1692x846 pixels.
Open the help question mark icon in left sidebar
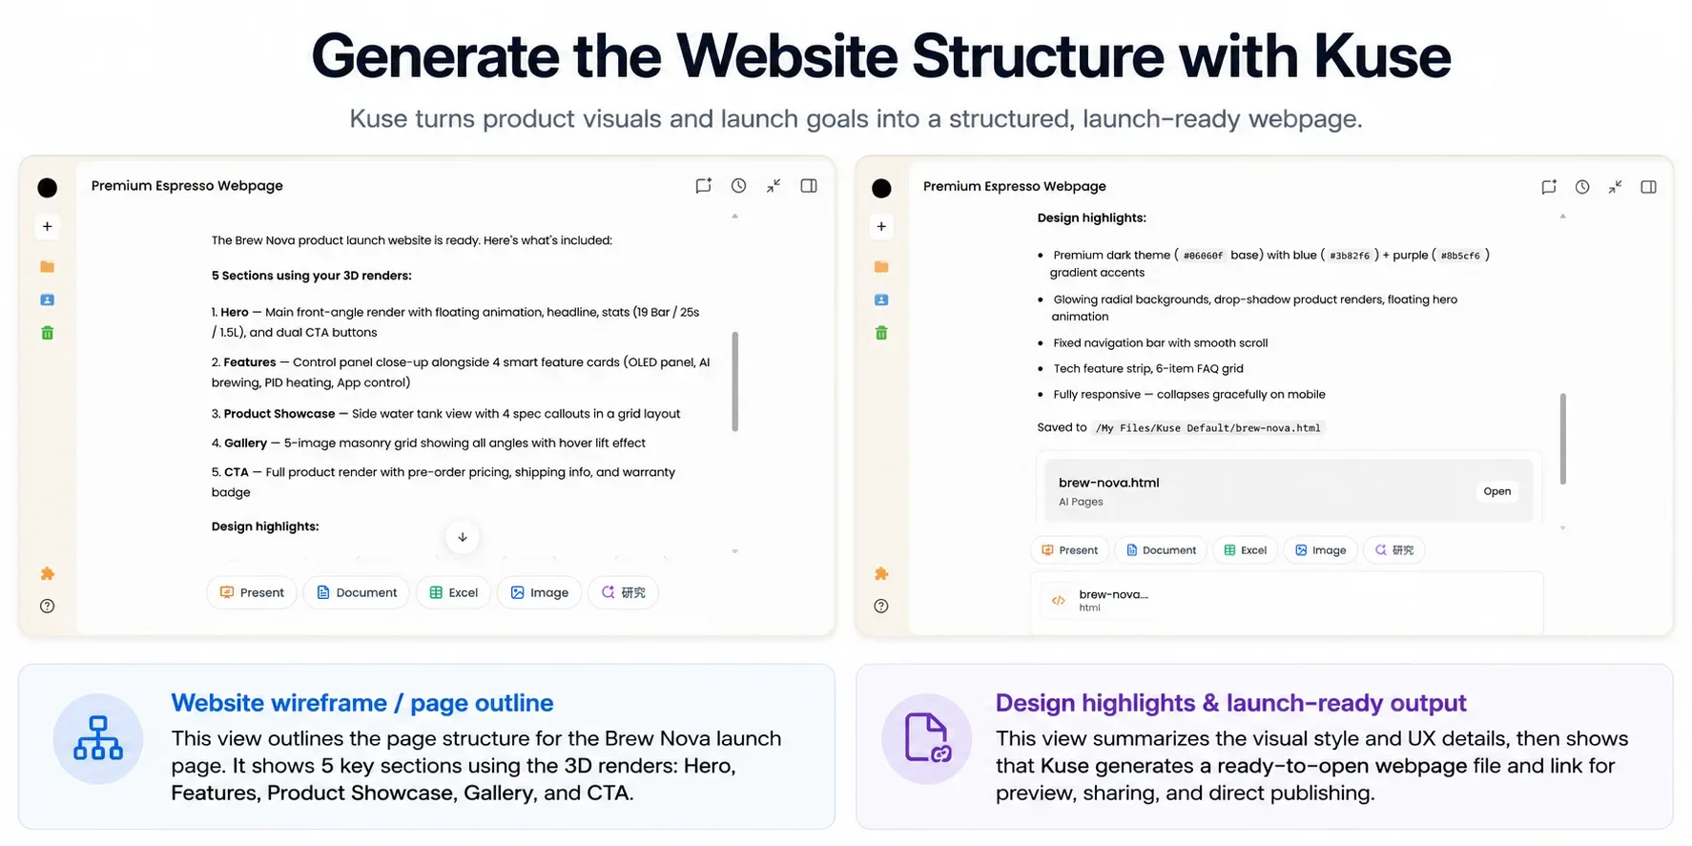click(x=47, y=606)
